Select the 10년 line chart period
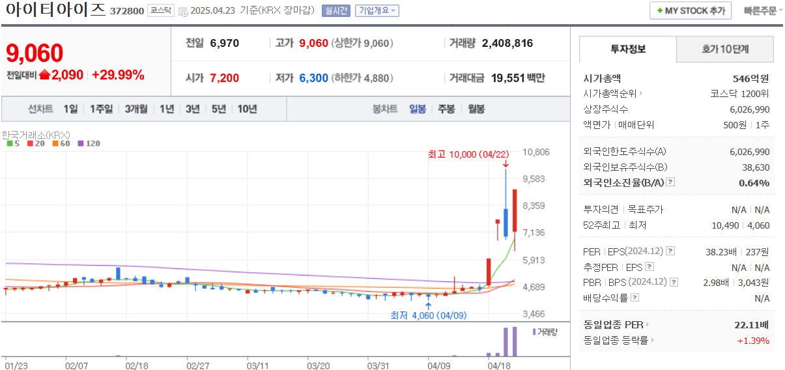The width and height of the screenshot is (785, 370). click(247, 109)
